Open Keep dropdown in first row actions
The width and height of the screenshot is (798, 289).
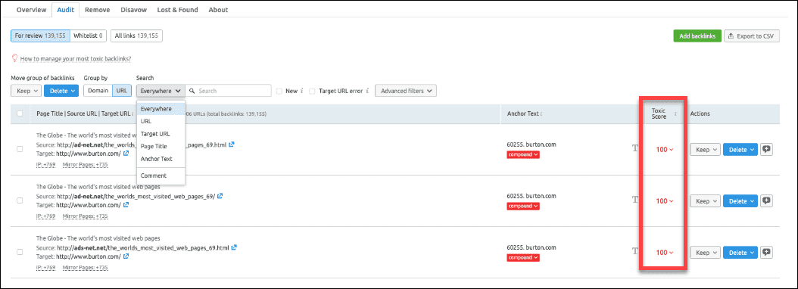(705, 150)
